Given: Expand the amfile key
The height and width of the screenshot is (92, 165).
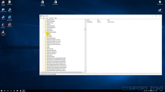Looking at the screenshot, I should click(44, 46).
